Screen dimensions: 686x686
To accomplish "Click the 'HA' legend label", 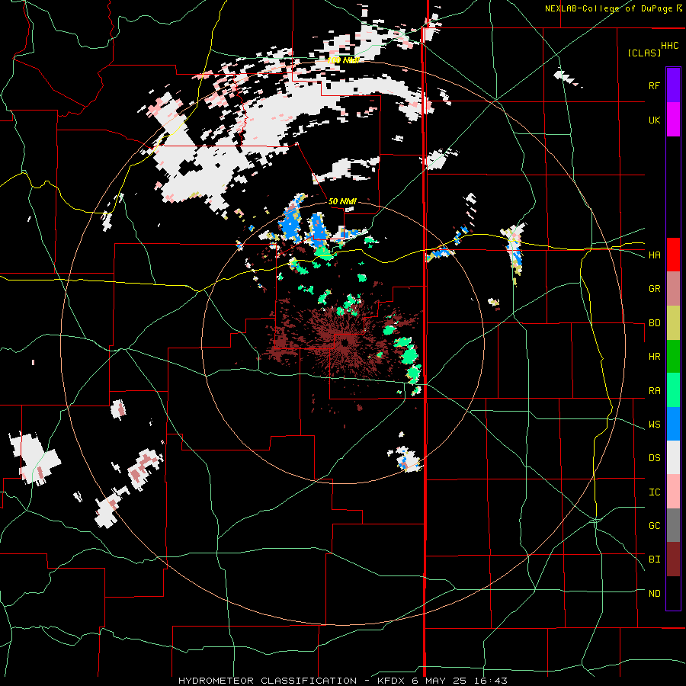I will pos(654,255).
